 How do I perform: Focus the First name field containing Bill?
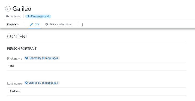pos(97,66)
